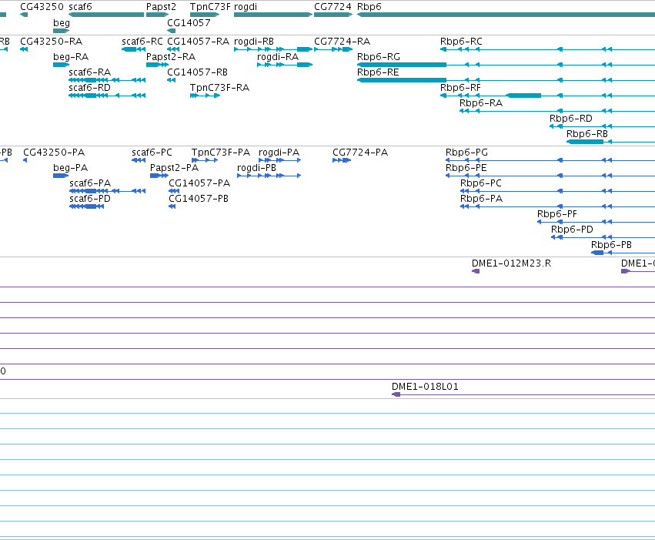Screen dimensions: 655x540
Task: Select the scaf6 gene span bar
Action: [106, 15]
